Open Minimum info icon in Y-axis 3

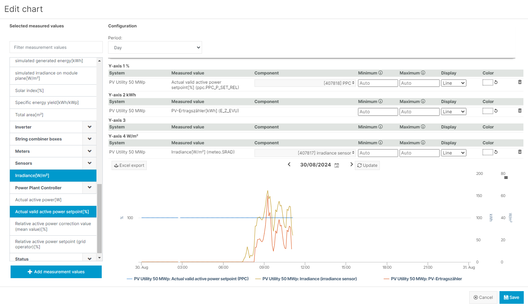381,127
